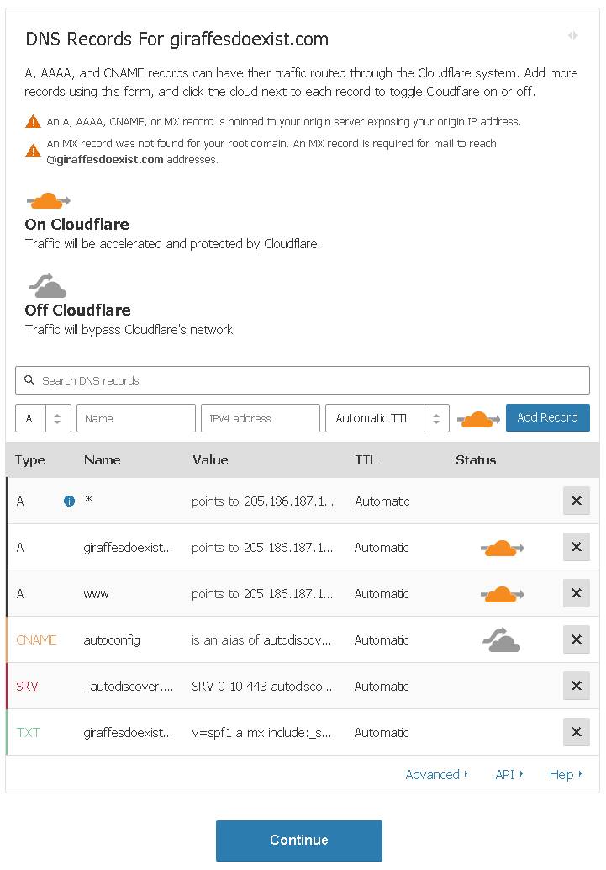Image resolution: width=606 pixels, height=870 pixels.
Task: Click Automatic TTL in the www row
Action: click(382, 594)
